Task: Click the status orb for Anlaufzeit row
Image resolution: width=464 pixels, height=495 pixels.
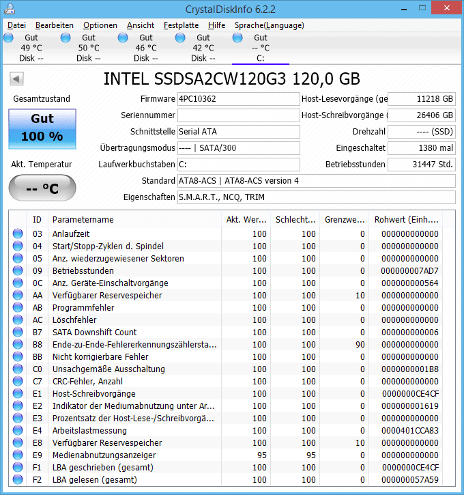Action: point(18,234)
